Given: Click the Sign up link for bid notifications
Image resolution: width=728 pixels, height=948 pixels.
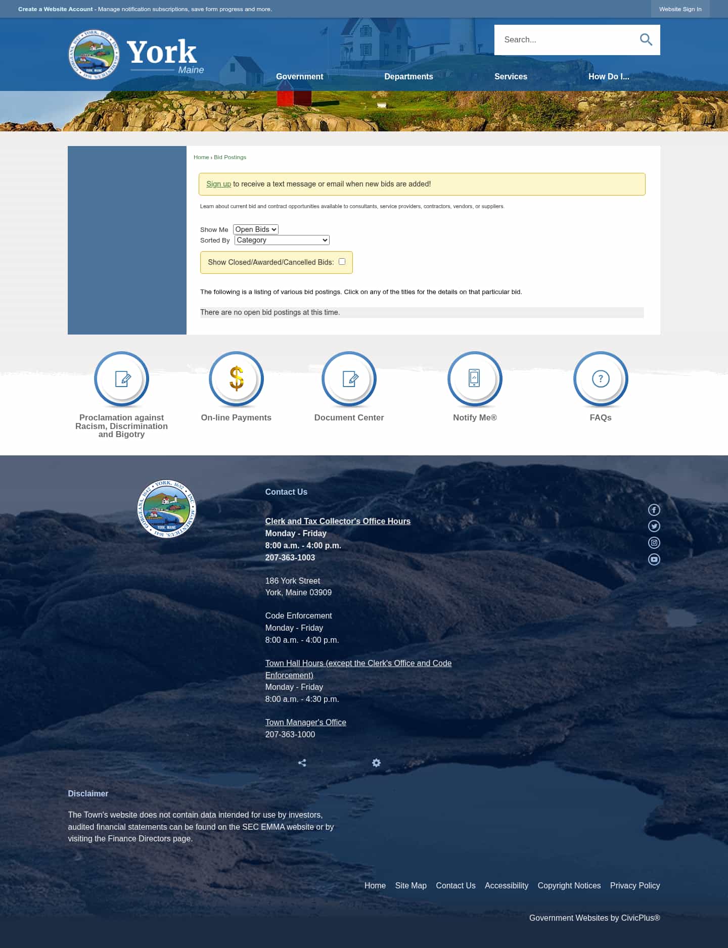Looking at the screenshot, I should tap(218, 184).
